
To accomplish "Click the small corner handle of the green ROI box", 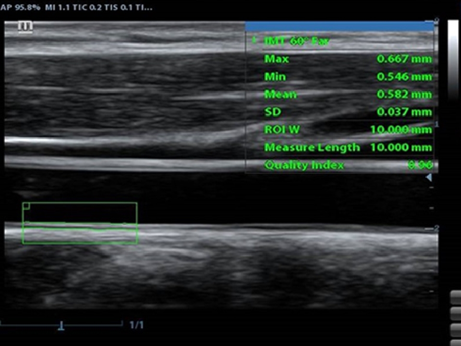I will coord(26,206).
